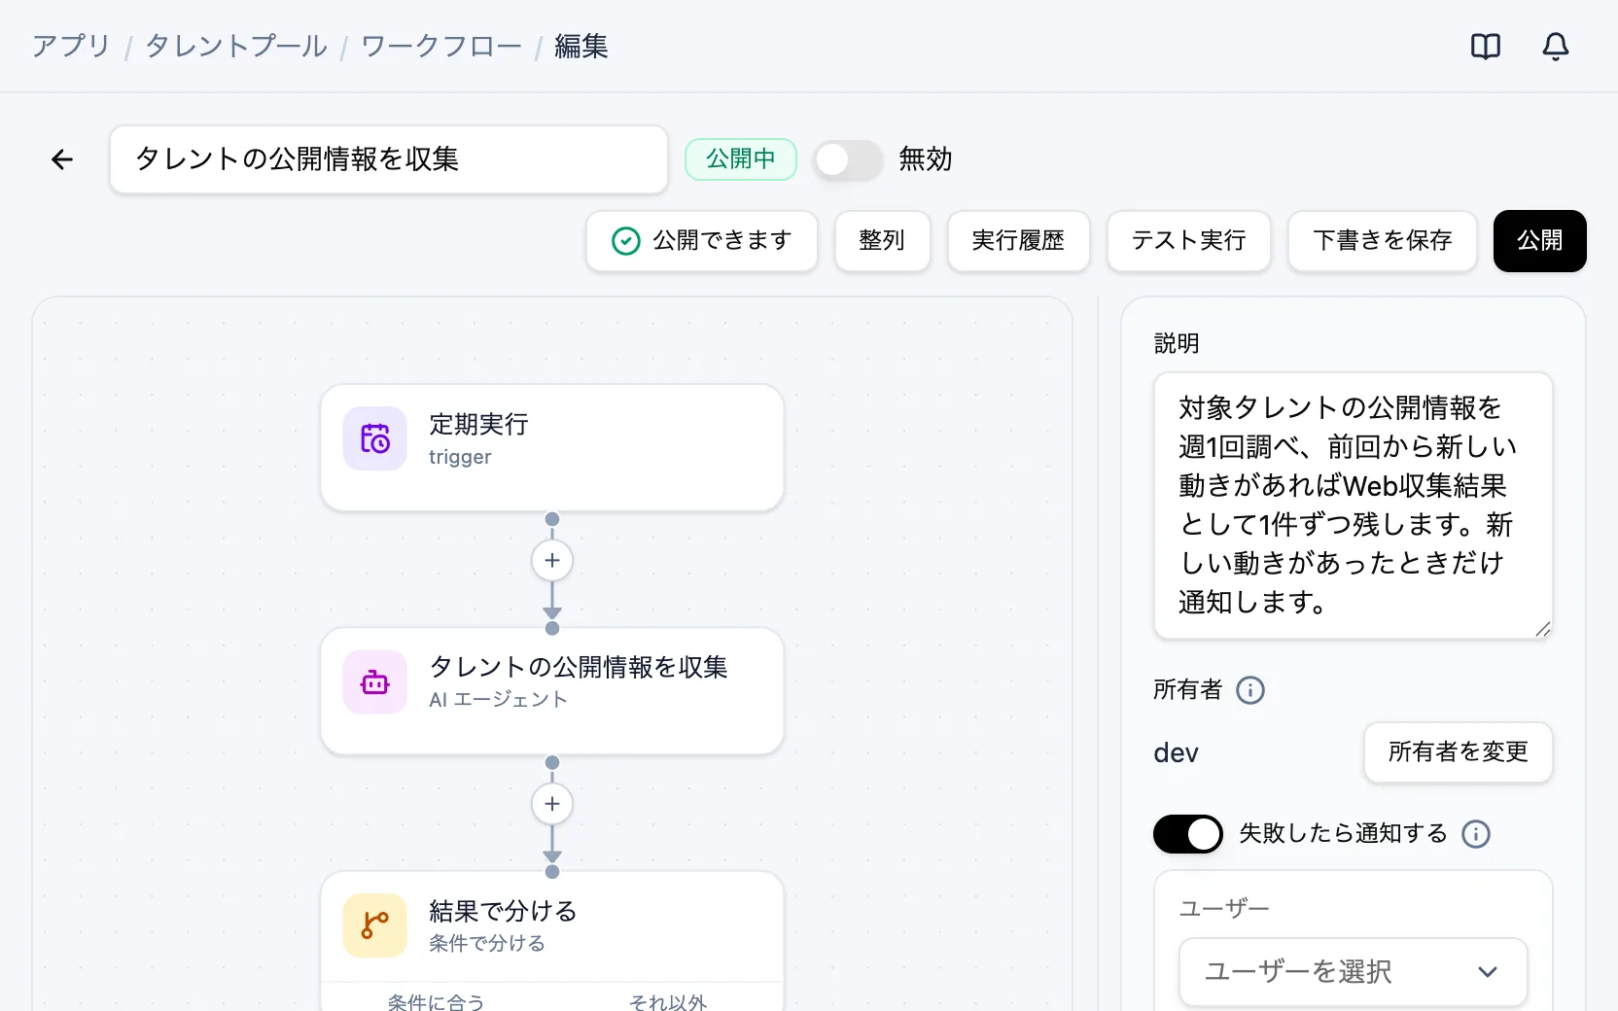Click the dev owner name
The width and height of the screenshot is (1618, 1011).
pos(1176,753)
